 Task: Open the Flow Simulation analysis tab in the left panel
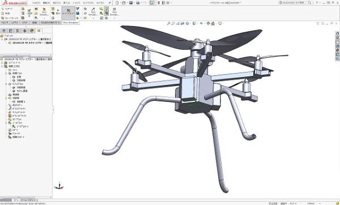coord(39,31)
